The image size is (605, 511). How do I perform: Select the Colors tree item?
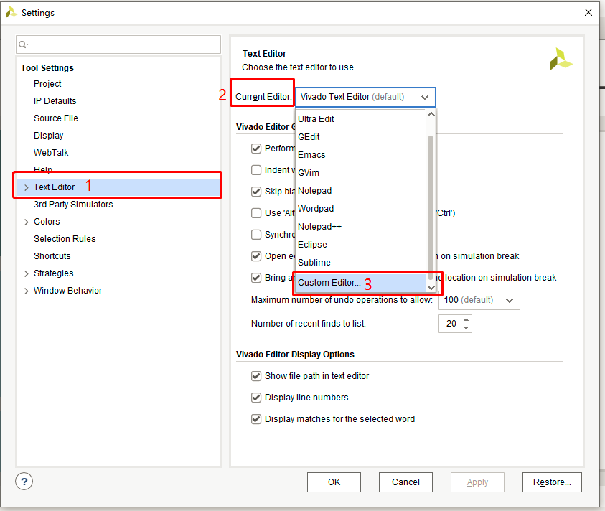click(x=47, y=222)
